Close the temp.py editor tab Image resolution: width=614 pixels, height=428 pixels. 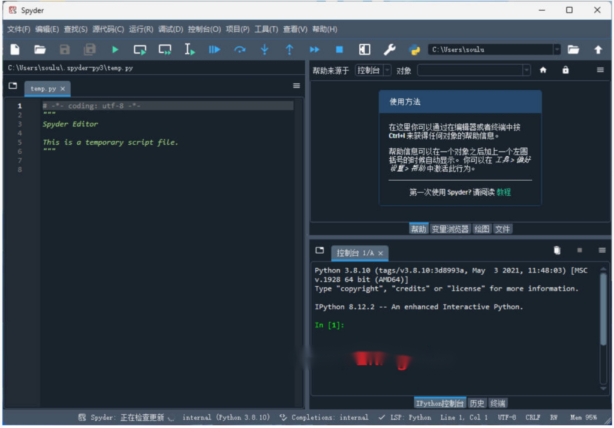(63, 89)
